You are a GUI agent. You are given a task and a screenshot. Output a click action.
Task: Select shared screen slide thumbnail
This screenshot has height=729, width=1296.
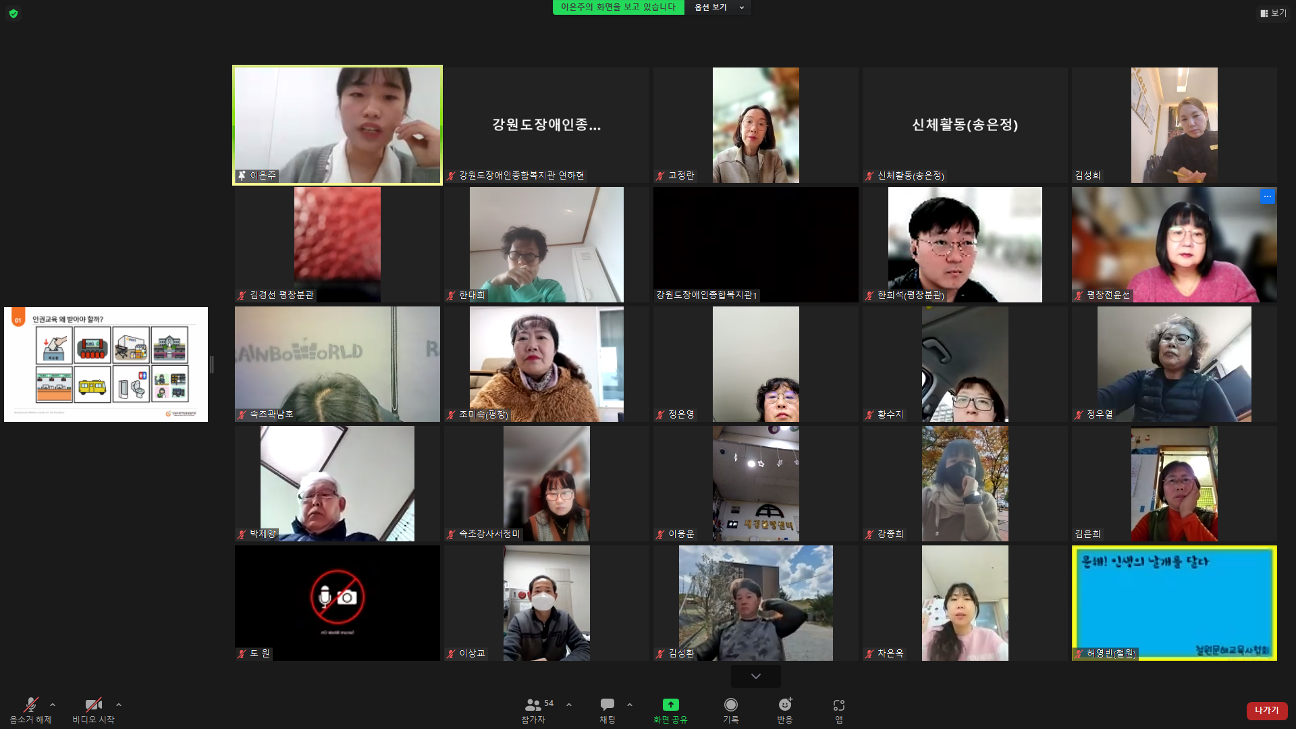click(x=106, y=364)
